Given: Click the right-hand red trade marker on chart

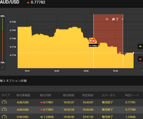Looking at the screenshot, I should (x=94, y=40).
